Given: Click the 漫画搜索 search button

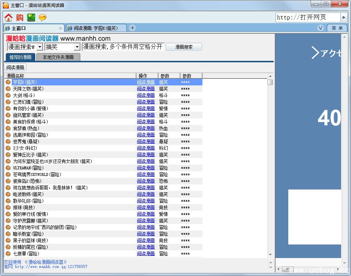Looking at the screenshot, I should pyautogui.click(x=184, y=47).
